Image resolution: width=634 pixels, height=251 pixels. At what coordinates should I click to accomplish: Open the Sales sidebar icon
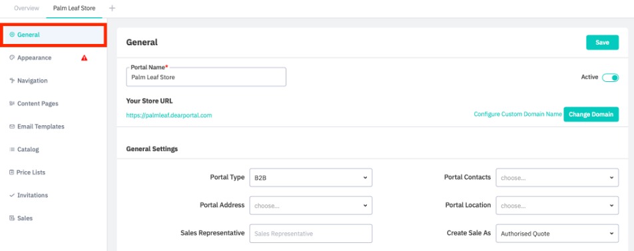point(12,218)
